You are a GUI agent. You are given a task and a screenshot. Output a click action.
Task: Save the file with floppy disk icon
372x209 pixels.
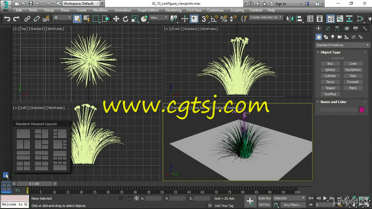click(x=31, y=4)
